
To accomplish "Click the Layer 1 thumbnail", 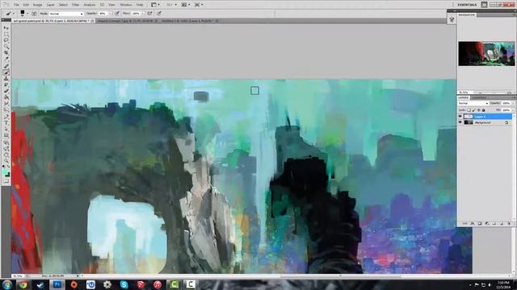I will point(469,116).
